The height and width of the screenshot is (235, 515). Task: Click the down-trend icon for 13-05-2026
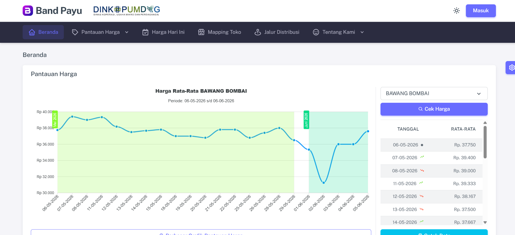click(x=422, y=209)
